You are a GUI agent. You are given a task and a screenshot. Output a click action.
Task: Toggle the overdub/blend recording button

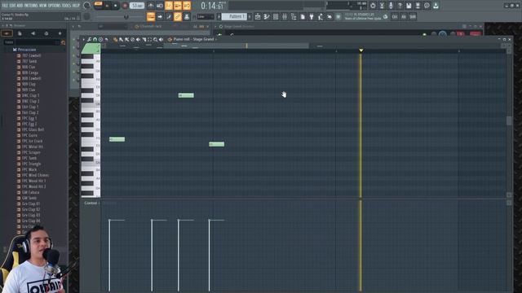178,6
